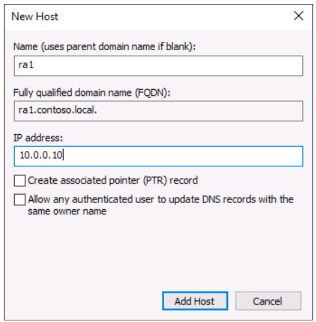Click the 'same owner name' line of text

coord(67,211)
